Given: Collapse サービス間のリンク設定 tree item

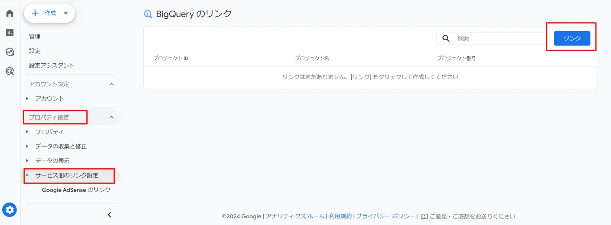Looking at the screenshot, I should coord(27,175).
